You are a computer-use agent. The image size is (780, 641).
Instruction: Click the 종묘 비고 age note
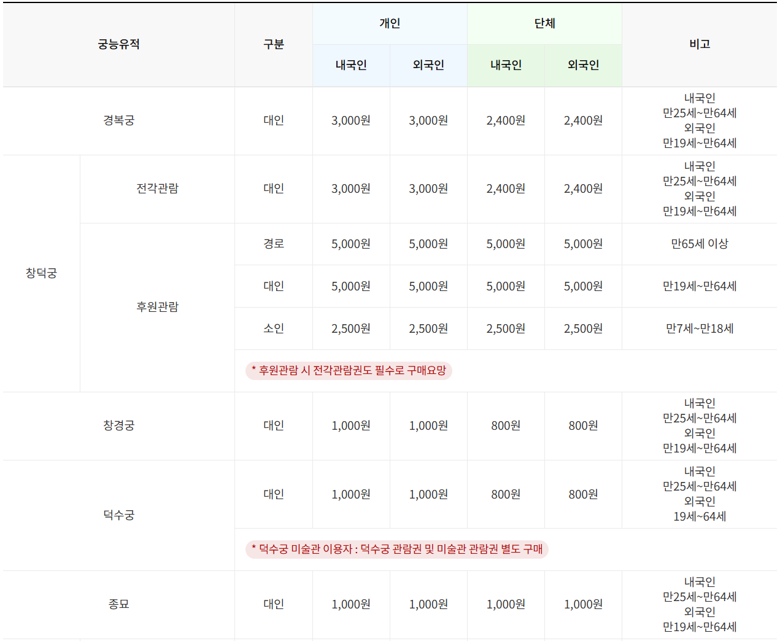pos(700,604)
